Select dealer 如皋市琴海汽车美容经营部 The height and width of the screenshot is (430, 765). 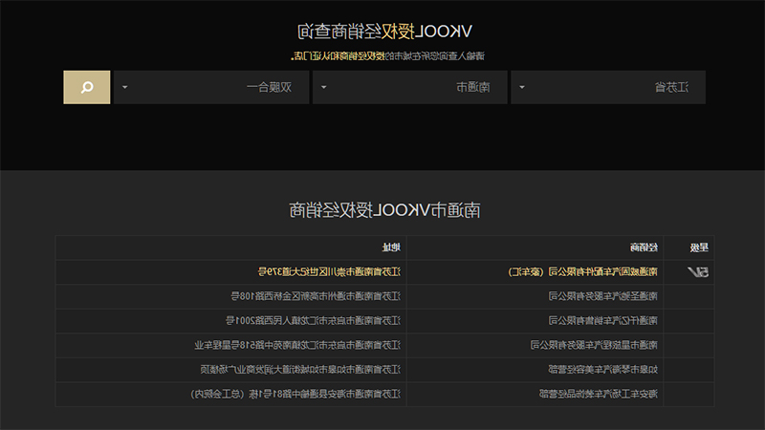point(603,370)
